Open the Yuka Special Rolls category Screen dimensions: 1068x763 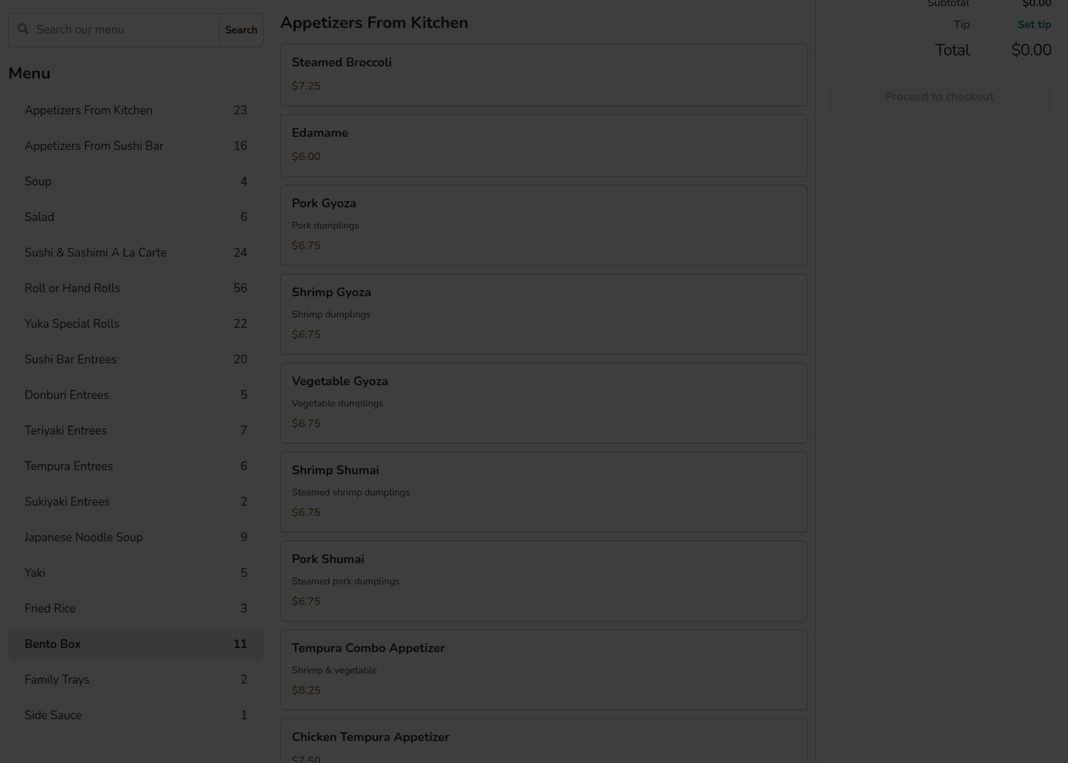pos(136,324)
